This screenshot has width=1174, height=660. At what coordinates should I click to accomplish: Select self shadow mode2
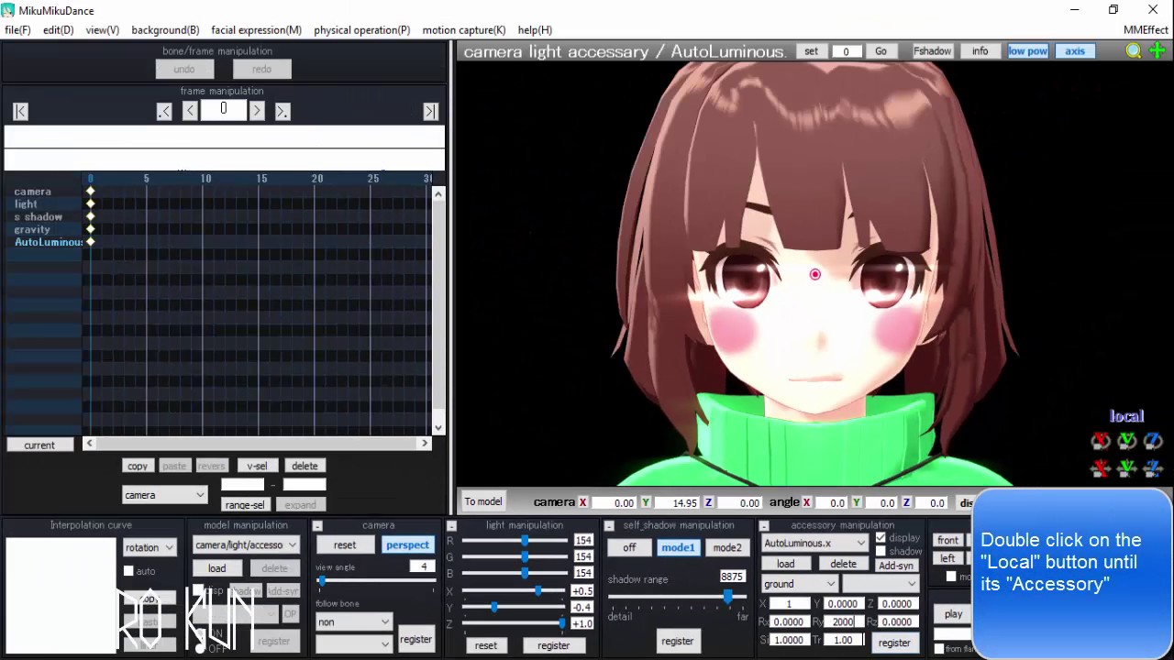726,548
